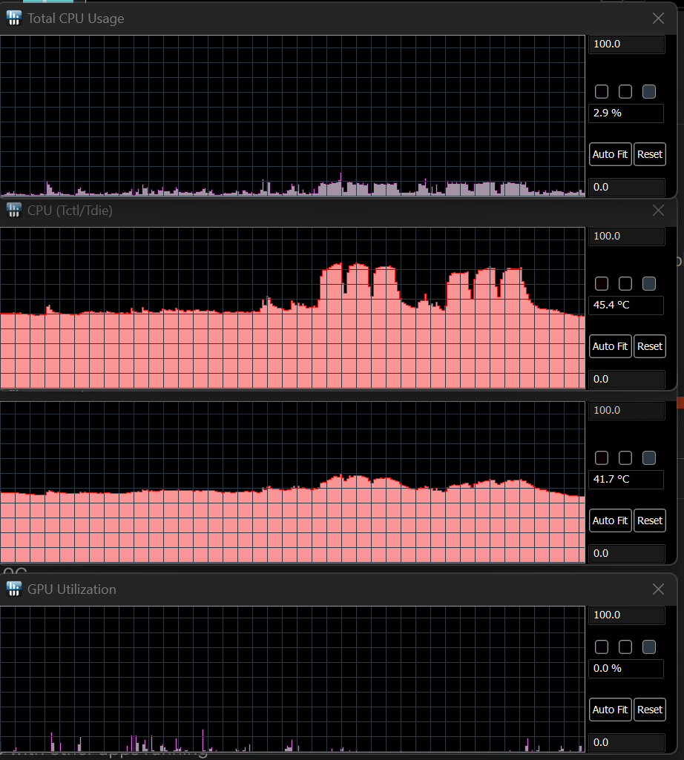Viewport: 684px width, 760px height.
Task: Pick the dark red color swatch in CPU (Tctl/Tdie)
Action: (602, 283)
